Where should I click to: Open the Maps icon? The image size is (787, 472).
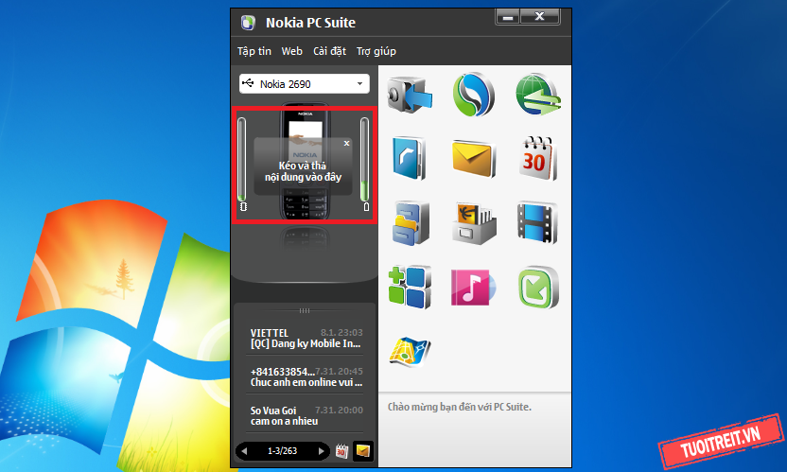(409, 350)
